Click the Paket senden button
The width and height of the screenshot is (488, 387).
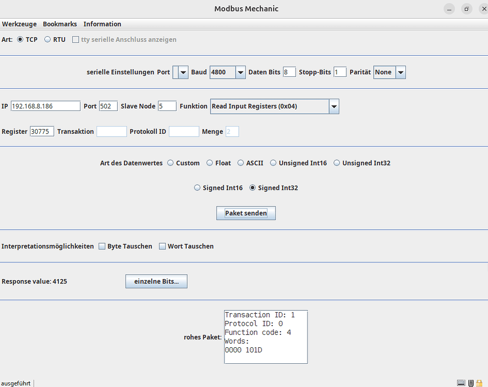click(246, 213)
